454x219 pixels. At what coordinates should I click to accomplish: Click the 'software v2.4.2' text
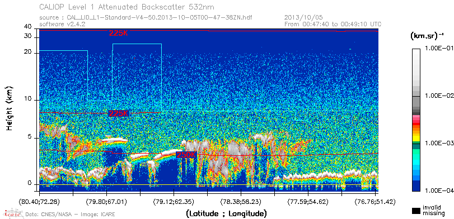(x=62, y=24)
